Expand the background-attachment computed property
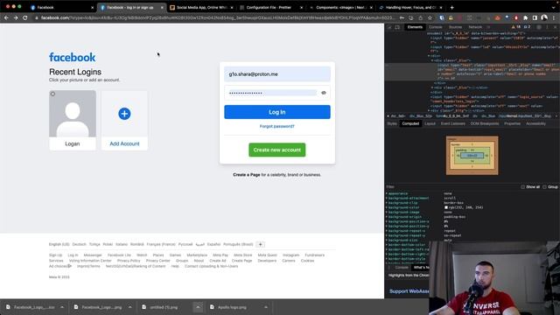The width and height of the screenshot is (560, 315). [387, 199]
